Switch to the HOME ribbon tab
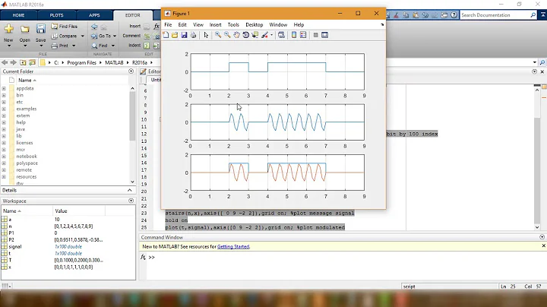Image resolution: width=547 pixels, height=307 pixels. coord(18,15)
